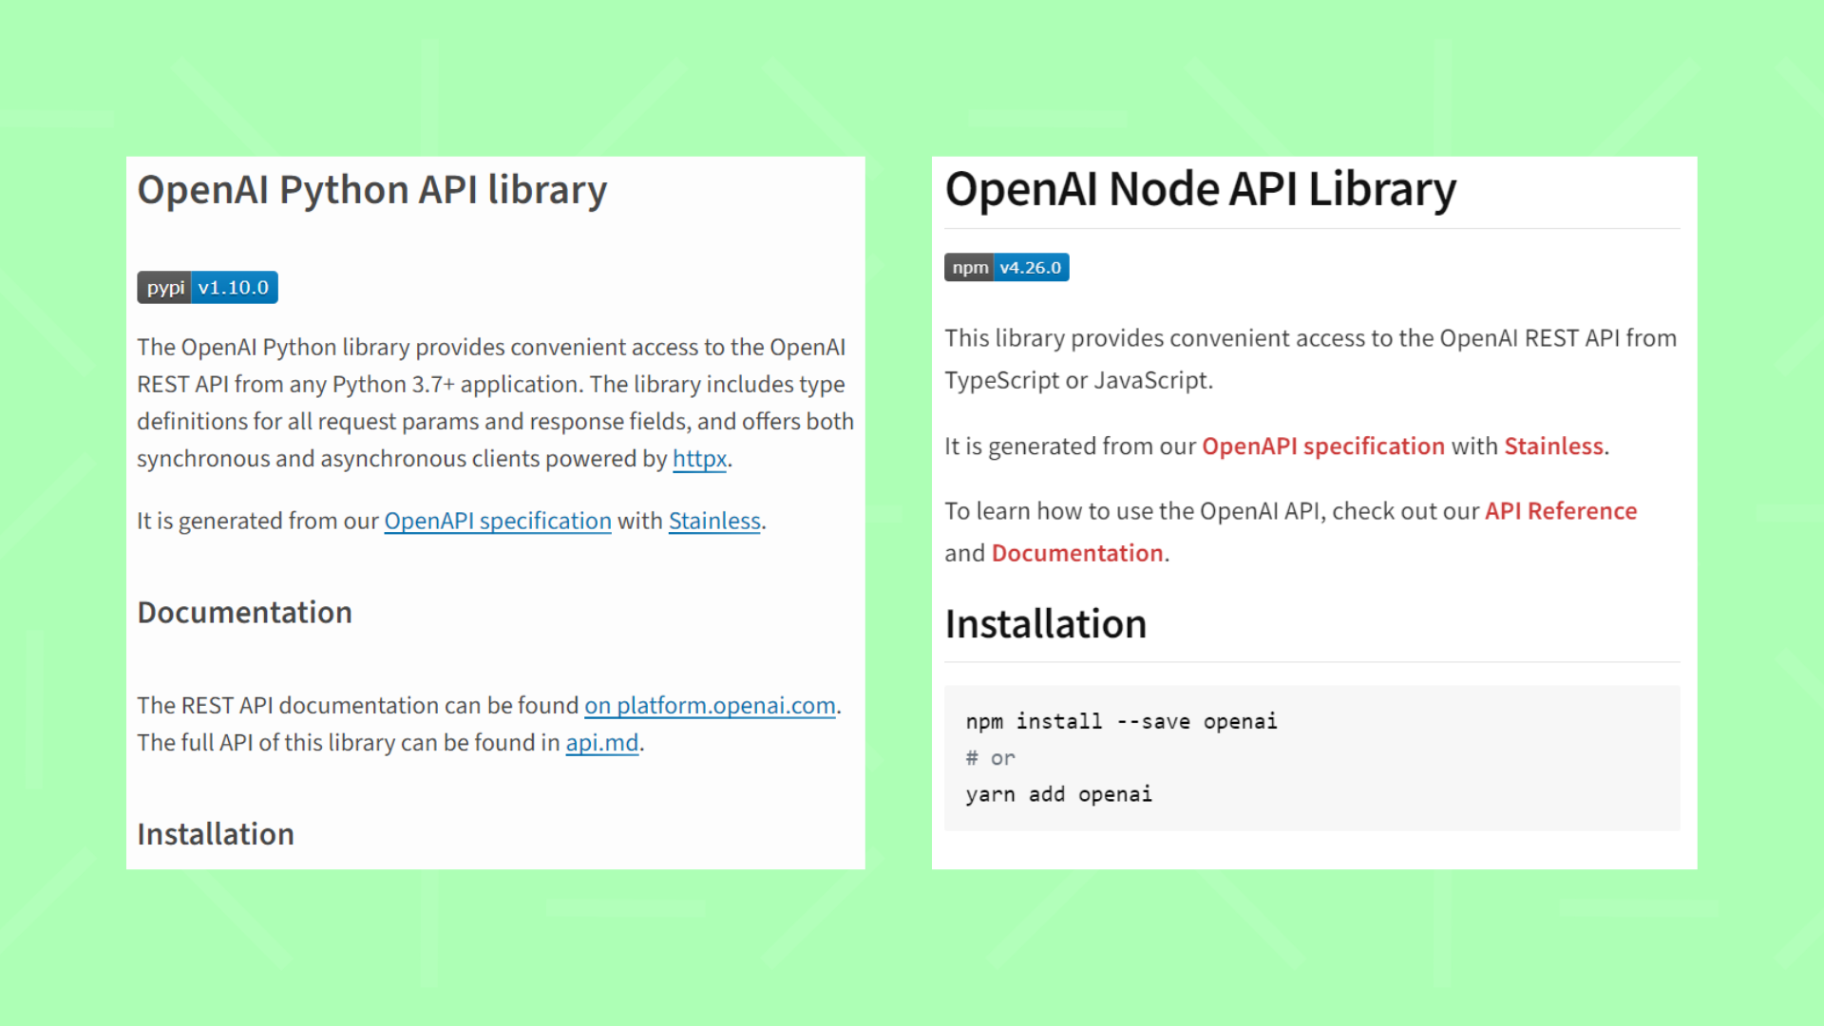Viewport: 1824px width, 1026px height.
Task: Click red OpenAPI specification link in Node panel
Action: (x=1323, y=446)
